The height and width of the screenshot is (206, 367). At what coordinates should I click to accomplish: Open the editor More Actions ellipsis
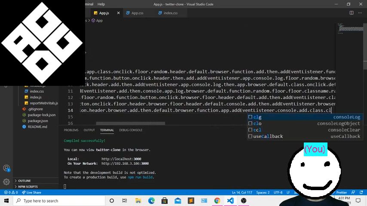(360, 13)
